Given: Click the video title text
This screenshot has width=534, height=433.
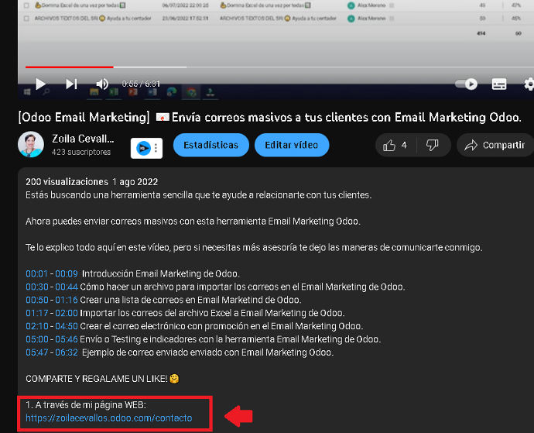Looking at the screenshot, I should click(x=270, y=117).
